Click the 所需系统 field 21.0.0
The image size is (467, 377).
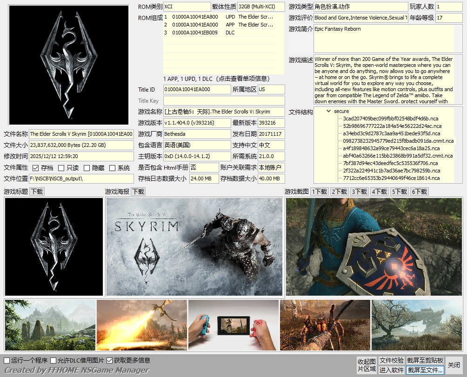[x=271, y=156]
